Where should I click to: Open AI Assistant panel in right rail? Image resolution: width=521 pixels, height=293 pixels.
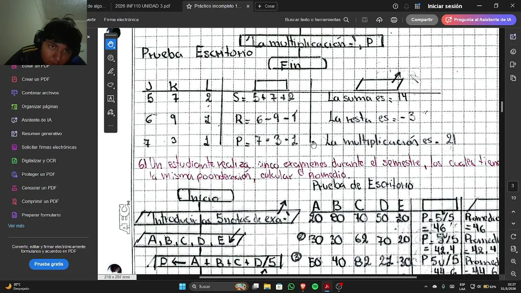point(513,37)
